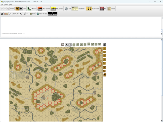
Task: Click the chat log scroll down arrow
Action: (162, 34)
